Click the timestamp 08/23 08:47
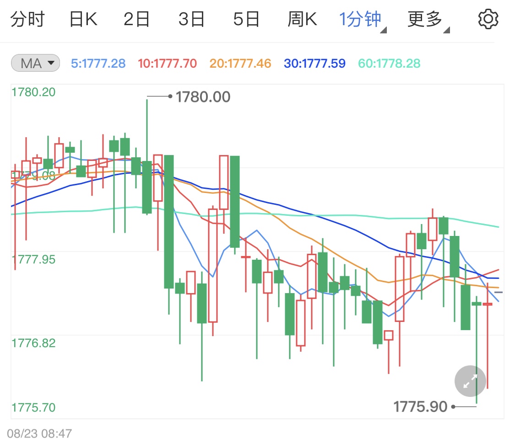The image size is (515, 444). point(39,433)
